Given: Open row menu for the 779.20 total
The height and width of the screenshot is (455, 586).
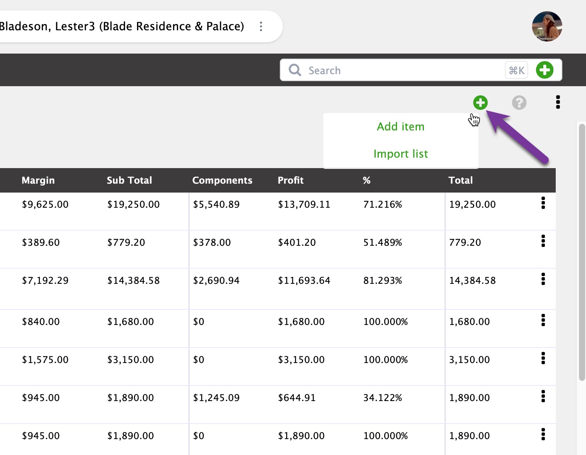Looking at the screenshot, I should [543, 241].
